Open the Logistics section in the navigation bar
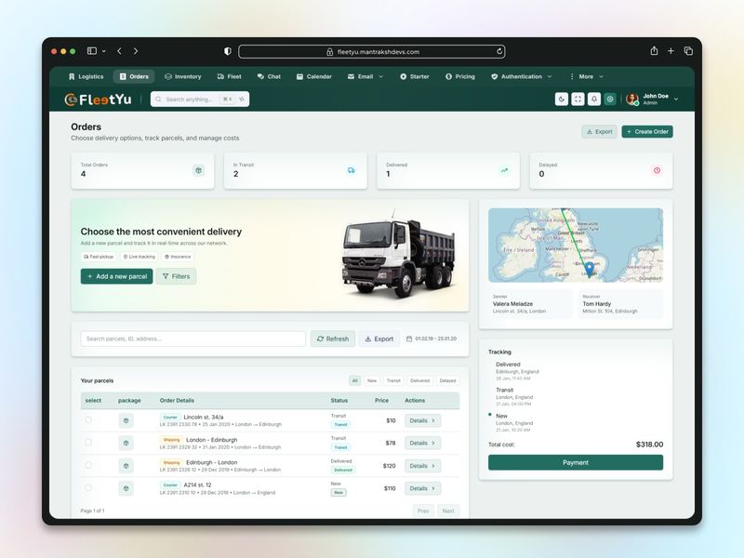Viewport: 744px width, 558px height. coord(86,76)
